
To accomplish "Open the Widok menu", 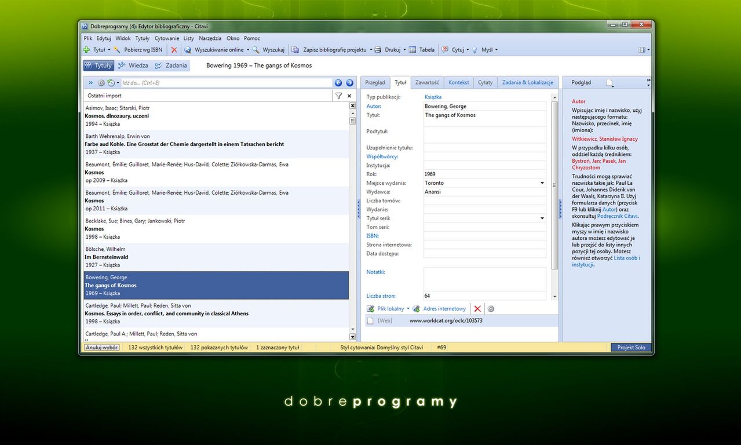I will 123,38.
